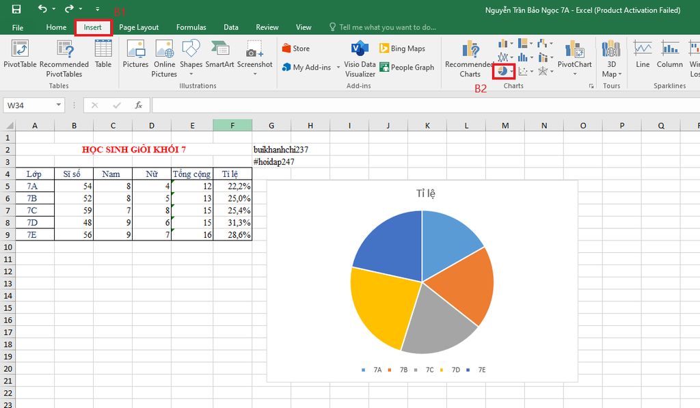Click the Redo arrow icon
The width and height of the screenshot is (700, 408).
(x=69, y=8)
